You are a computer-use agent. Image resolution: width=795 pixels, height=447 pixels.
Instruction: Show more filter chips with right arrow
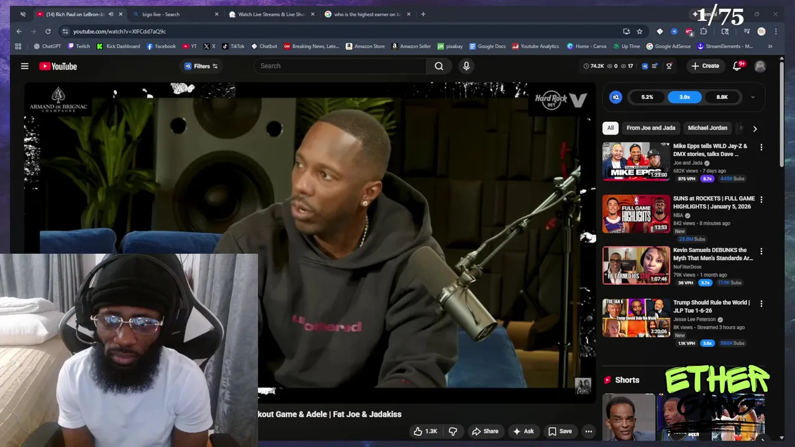click(755, 129)
